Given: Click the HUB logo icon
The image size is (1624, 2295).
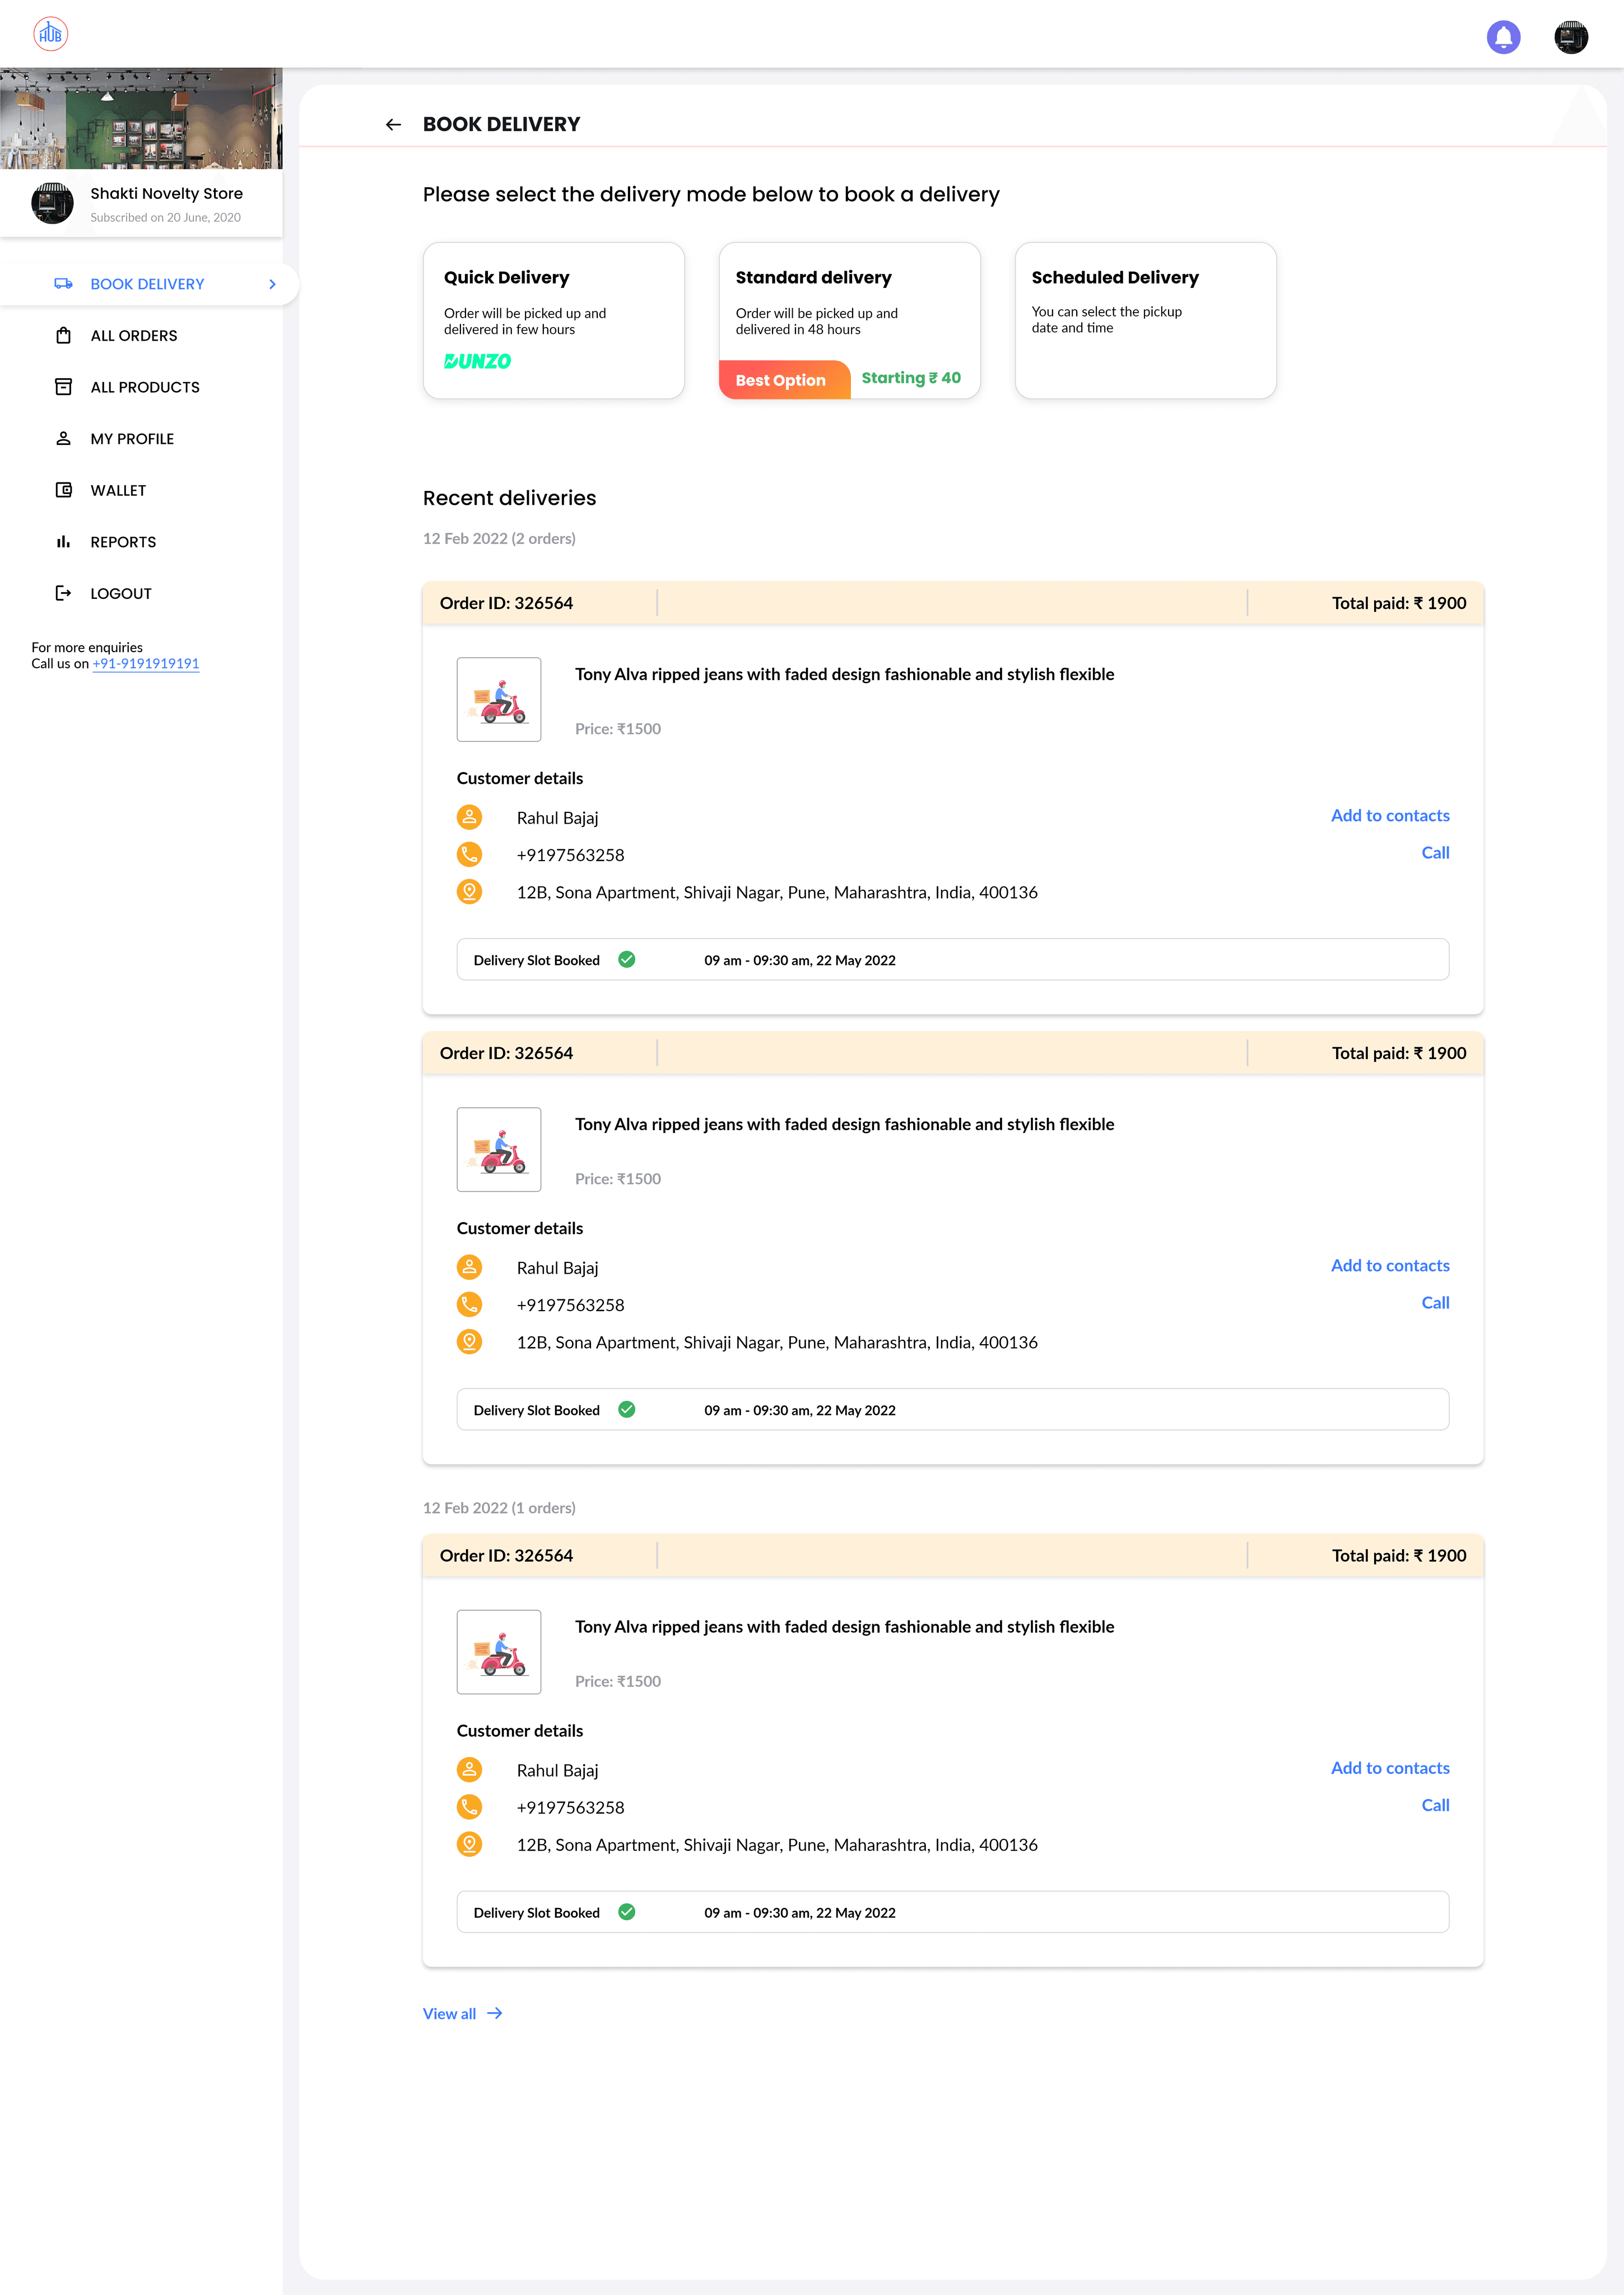Looking at the screenshot, I should click(50, 34).
